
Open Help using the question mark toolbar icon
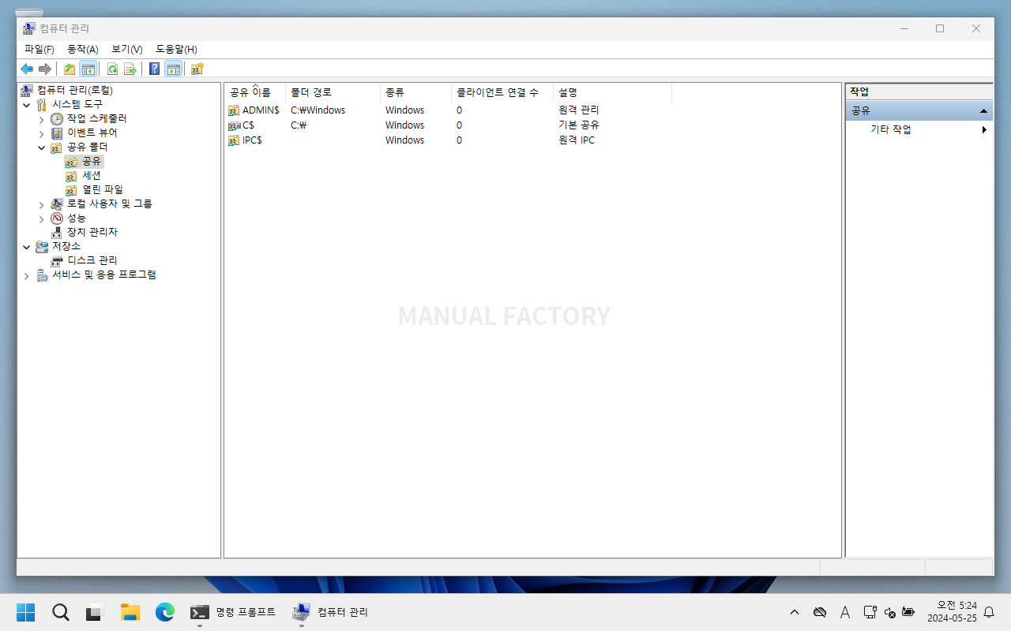154,69
